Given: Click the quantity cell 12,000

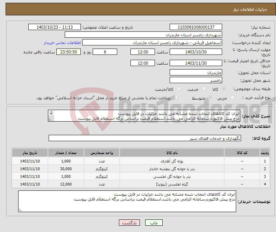Looking at the screenshot, I should (66, 184).
